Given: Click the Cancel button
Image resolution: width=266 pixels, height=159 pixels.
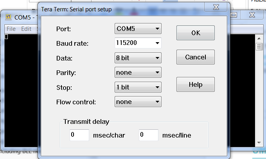Looking at the screenshot, I should tap(196, 57).
